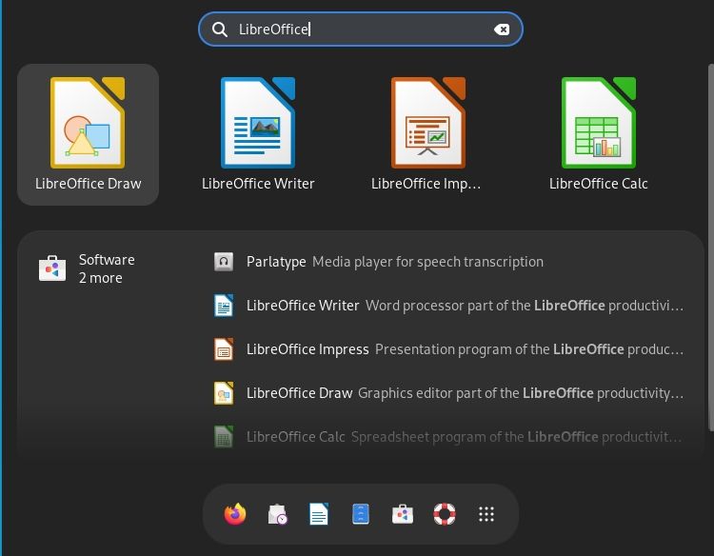
Task: Clear the search text with the backspace icon
Action: (x=502, y=30)
